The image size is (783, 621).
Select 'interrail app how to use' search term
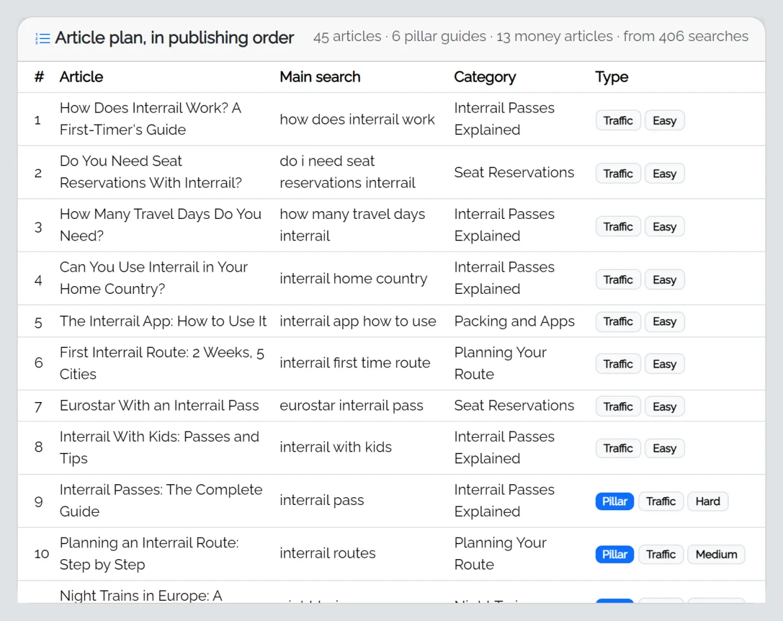pyautogui.click(x=358, y=321)
